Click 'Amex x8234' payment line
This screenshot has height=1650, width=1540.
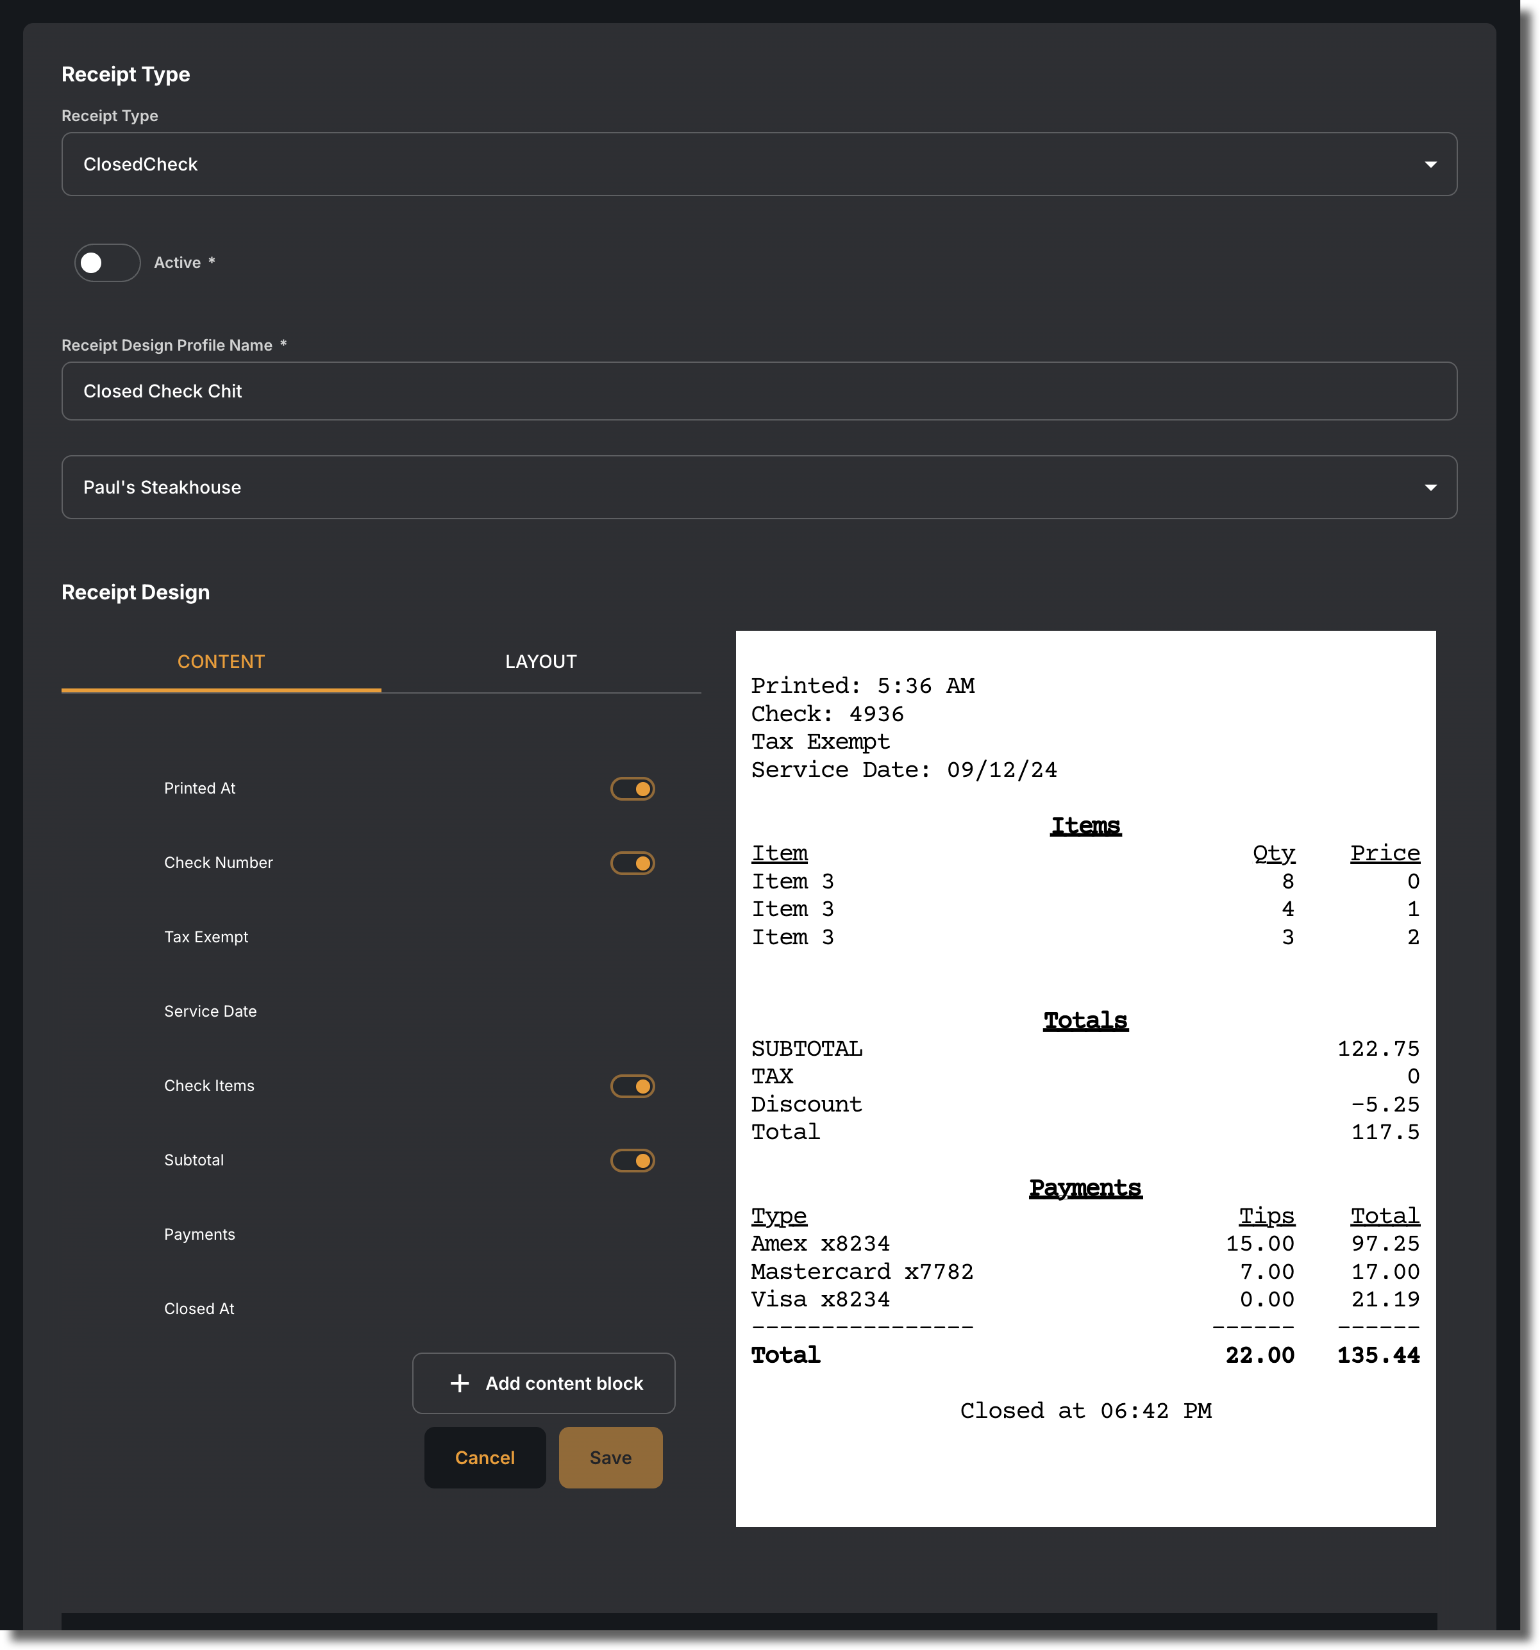[820, 1244]
